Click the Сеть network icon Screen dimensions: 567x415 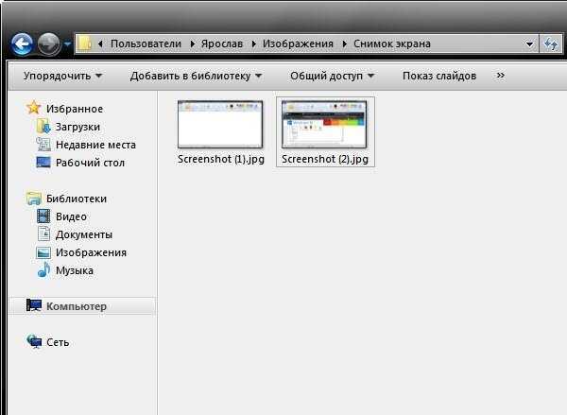click(34, 341)
